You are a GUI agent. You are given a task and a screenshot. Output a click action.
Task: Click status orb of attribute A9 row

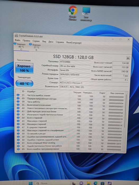18,133
